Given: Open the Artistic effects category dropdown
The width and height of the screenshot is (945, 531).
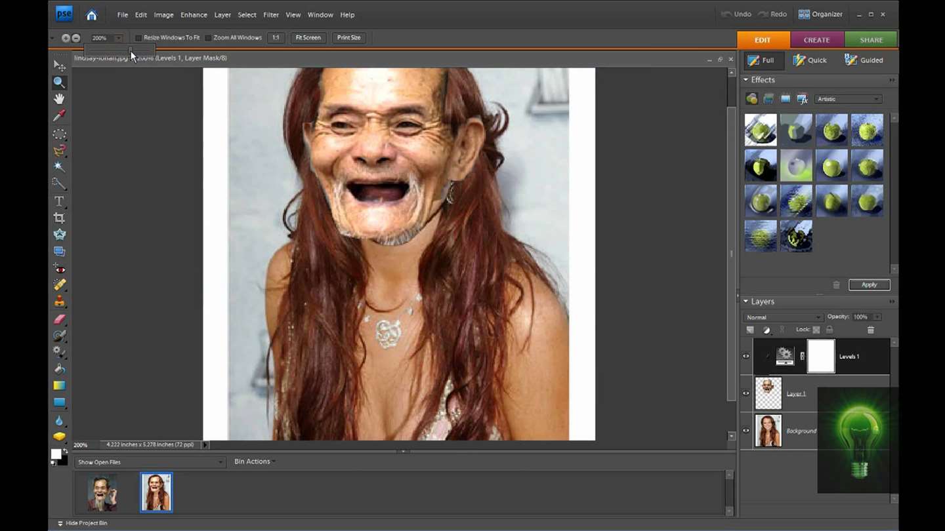Looking at the screenshot, I should click(848, 99).
